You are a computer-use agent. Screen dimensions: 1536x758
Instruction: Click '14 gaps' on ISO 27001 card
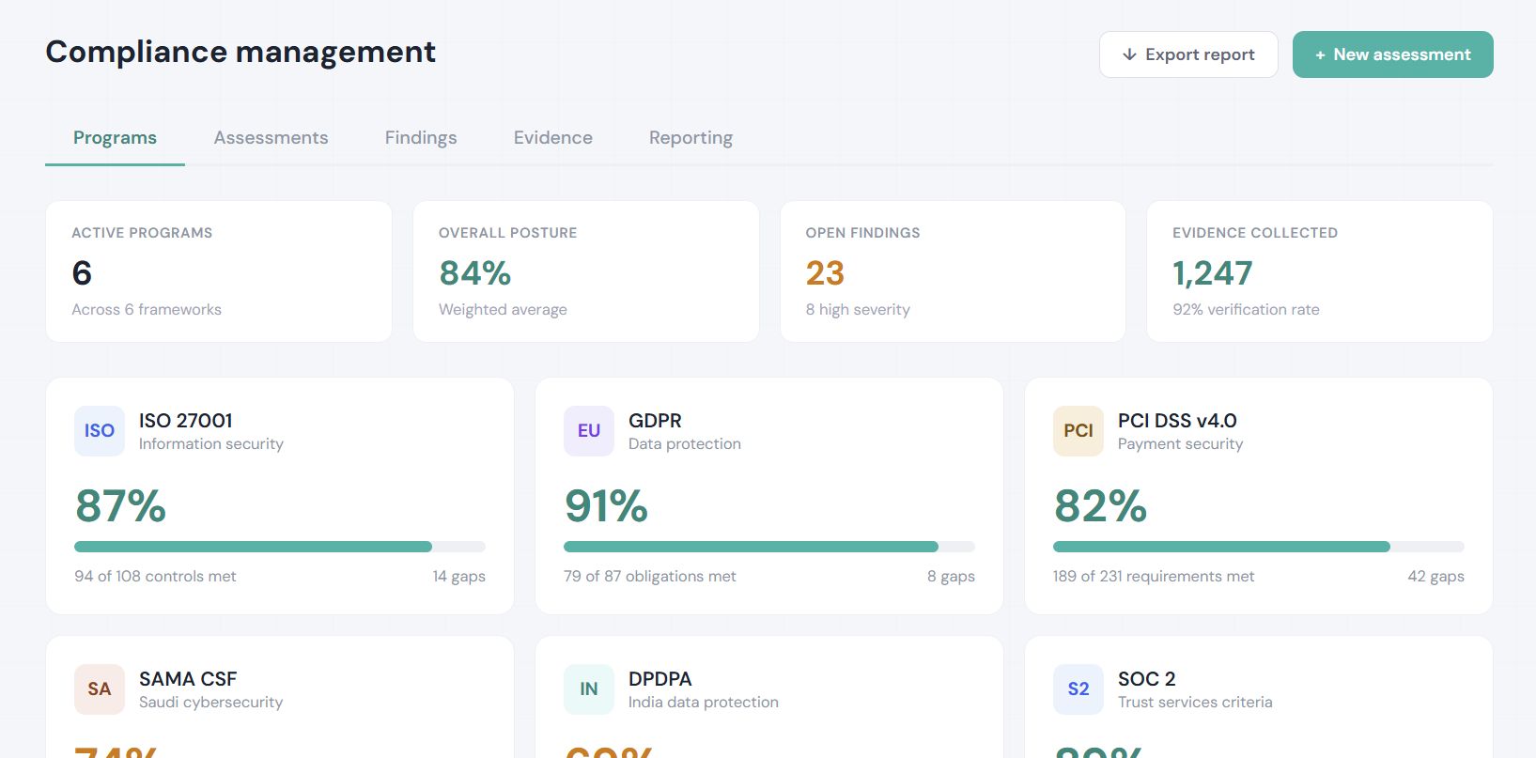click(x=459, y=577)
